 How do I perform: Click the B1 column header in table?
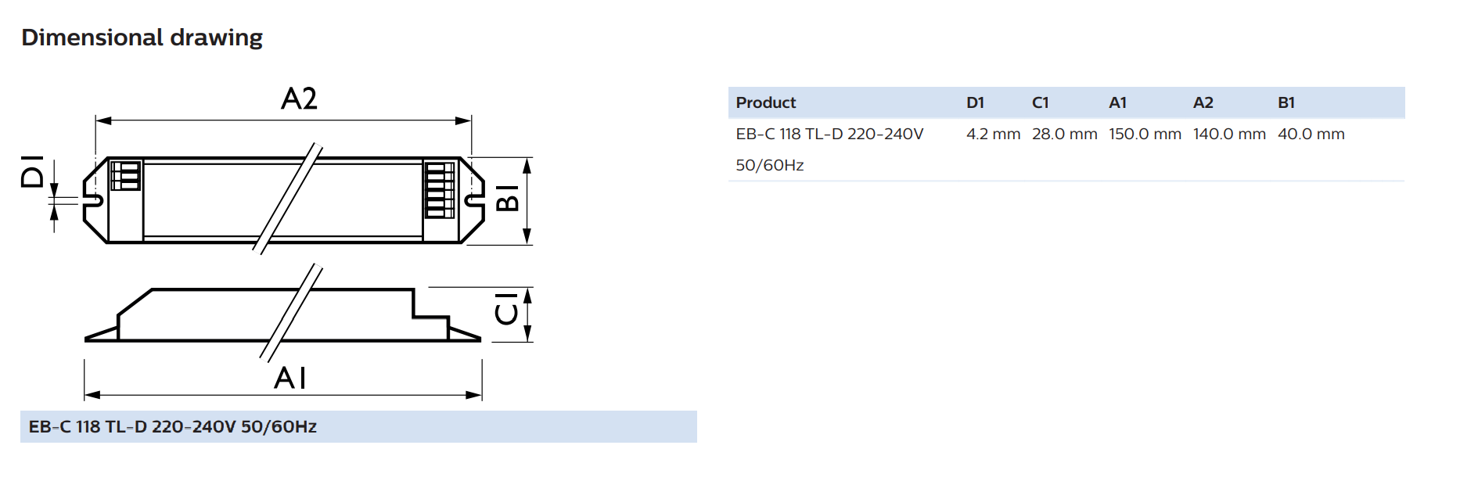pos(1286,102)
